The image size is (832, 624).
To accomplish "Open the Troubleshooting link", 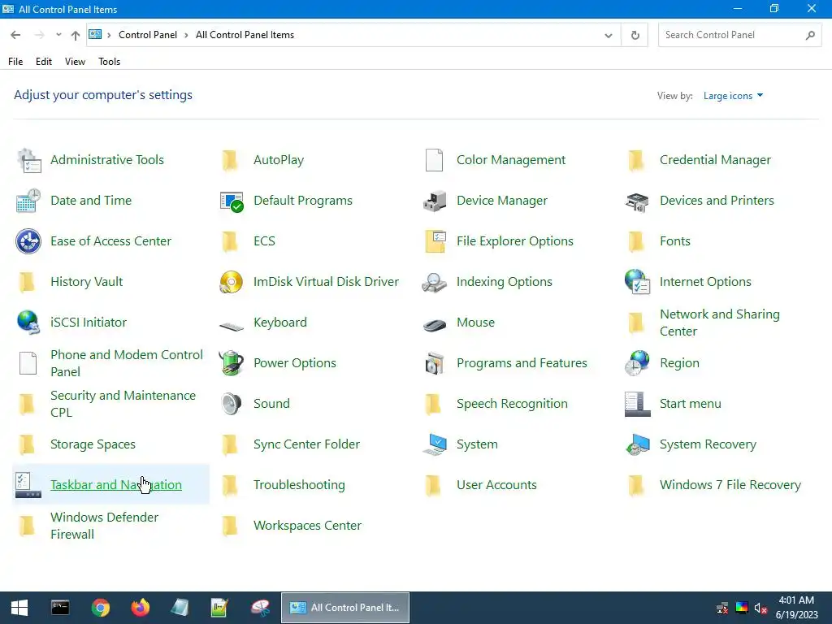I will [x=299, y=485].
